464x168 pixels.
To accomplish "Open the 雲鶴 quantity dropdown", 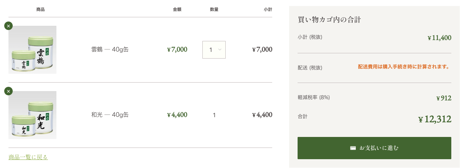I will 214,50.
